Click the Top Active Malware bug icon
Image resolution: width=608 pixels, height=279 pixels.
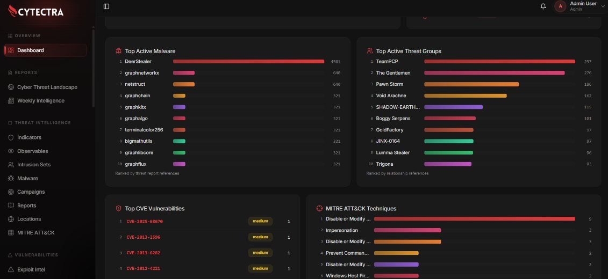tap(119, 50)
